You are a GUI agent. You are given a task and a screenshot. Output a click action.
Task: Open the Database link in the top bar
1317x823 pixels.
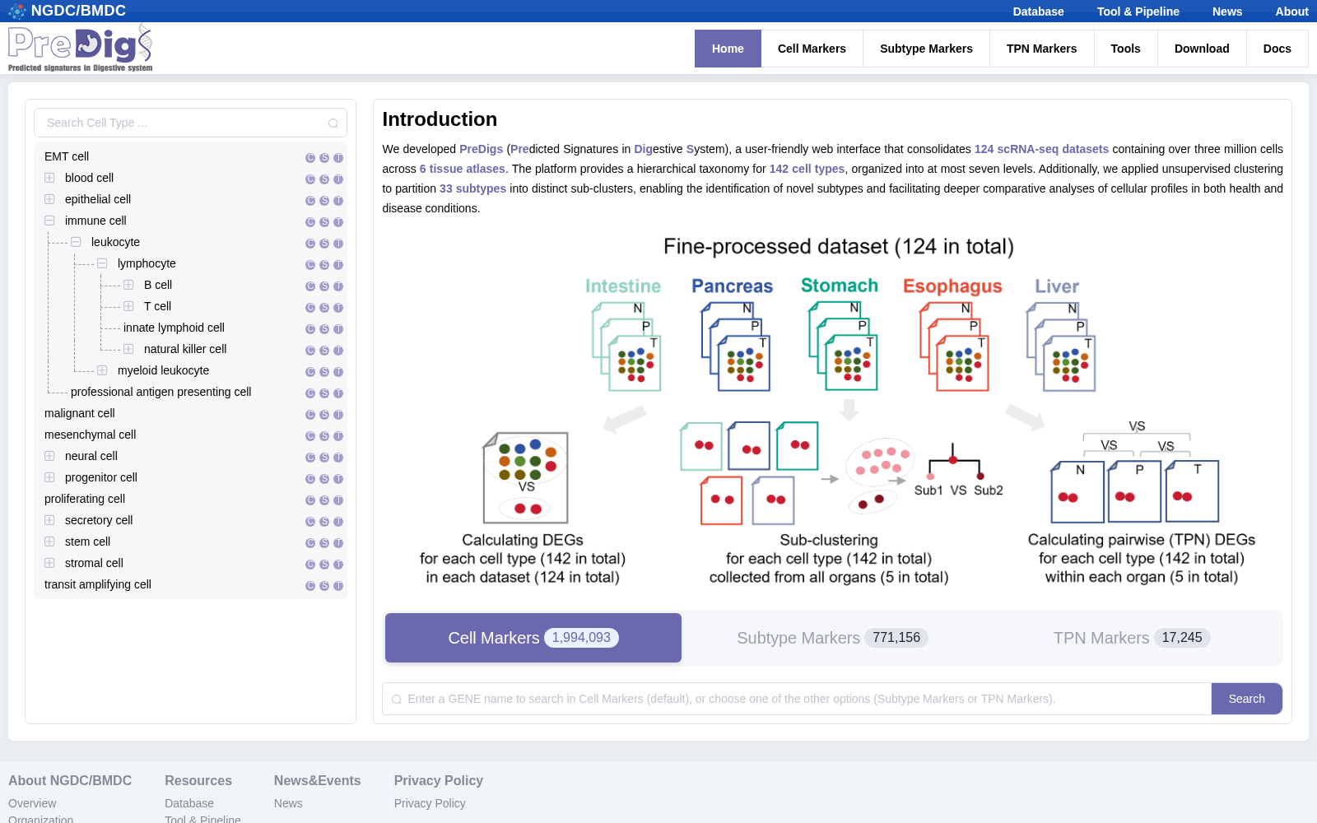(1038, 12)
